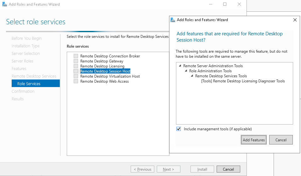Select Remote Desktop Licensing label
This screenshot has height=176, width=301.
click(x=102, y=66)
